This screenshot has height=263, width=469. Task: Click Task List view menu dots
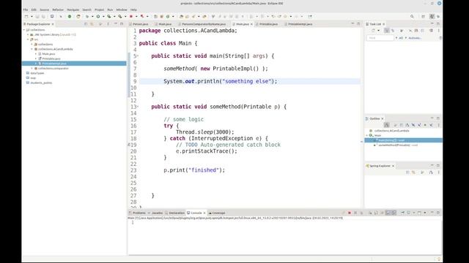(x=439, y=31)
